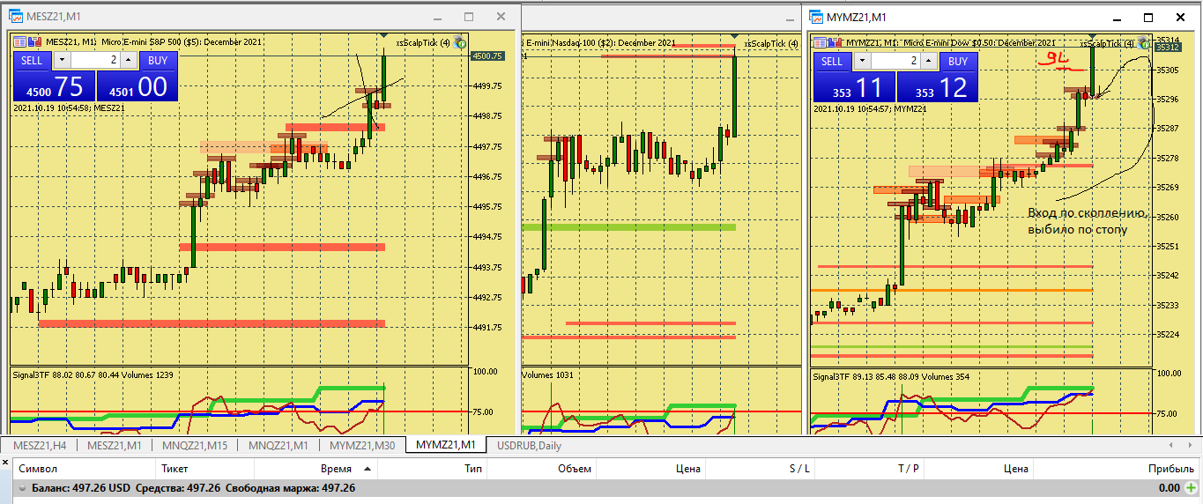Click BUY button in MYMZ21 chart

(x=959, y=61)
